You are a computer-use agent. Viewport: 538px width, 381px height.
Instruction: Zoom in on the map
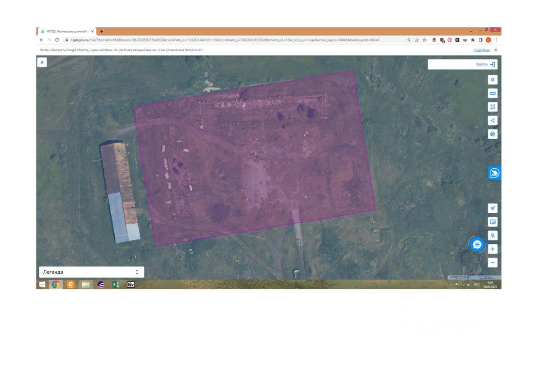pyautogui.click(x=493, y=249)
